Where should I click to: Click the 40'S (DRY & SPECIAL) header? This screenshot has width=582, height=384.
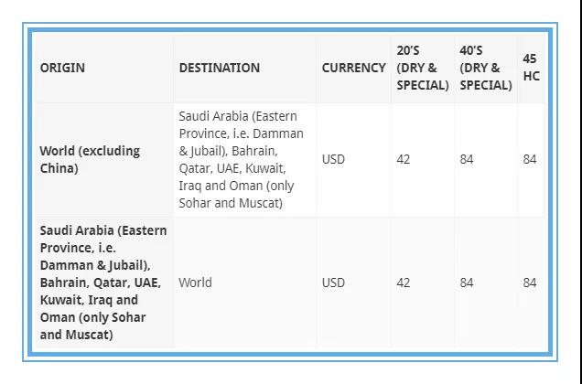click(486, 68)
